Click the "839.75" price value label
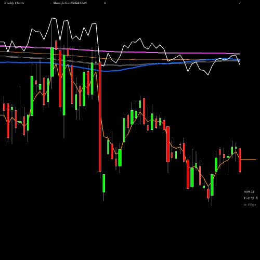This screenshot has width=260, height=260. click(249, 192)
